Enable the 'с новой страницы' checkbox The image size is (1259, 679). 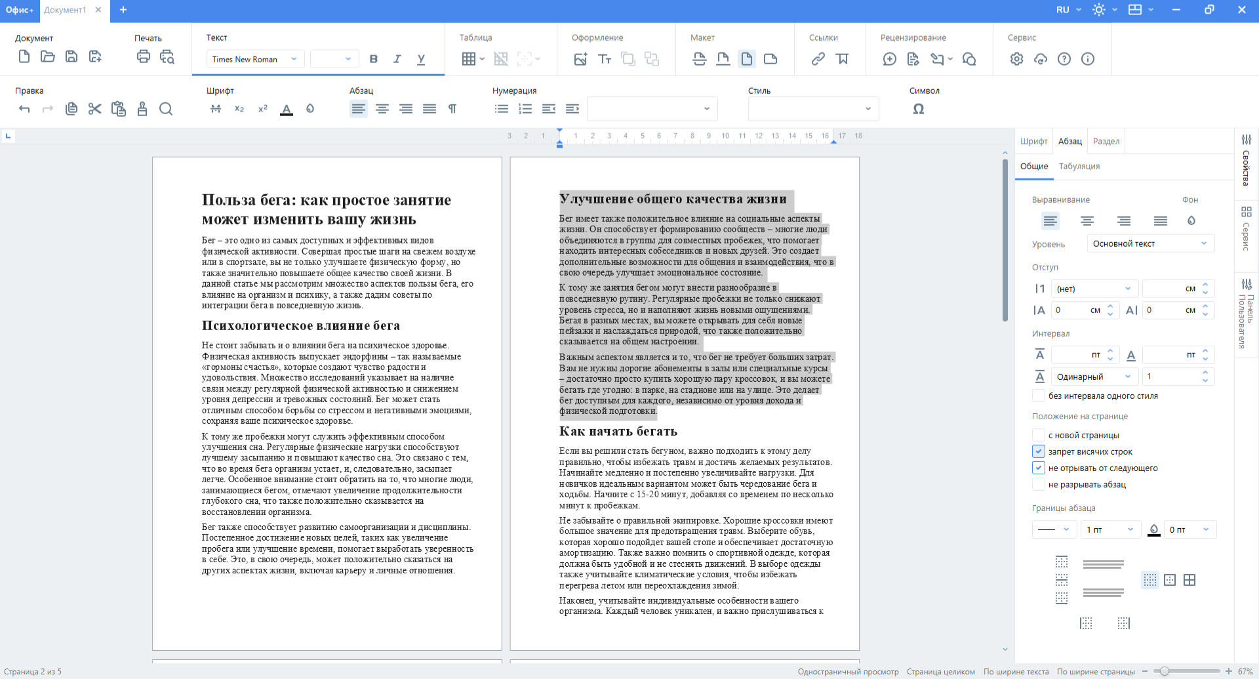click(x=1039, y=435)
